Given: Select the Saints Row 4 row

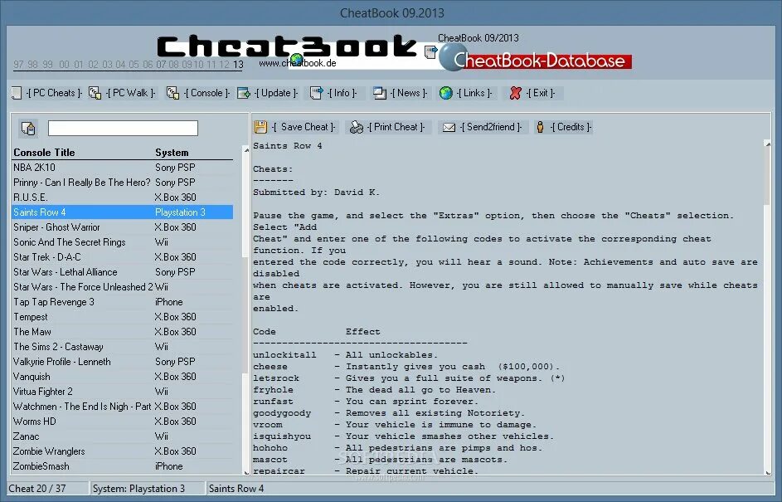Looking at the screenshot, I should pyautogui.click(x=122, y=212).
